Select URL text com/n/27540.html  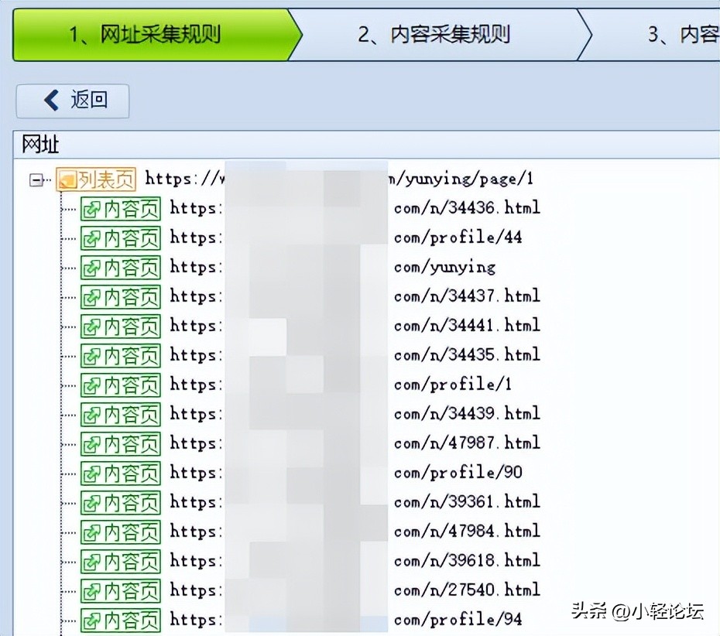pos(467,590)
